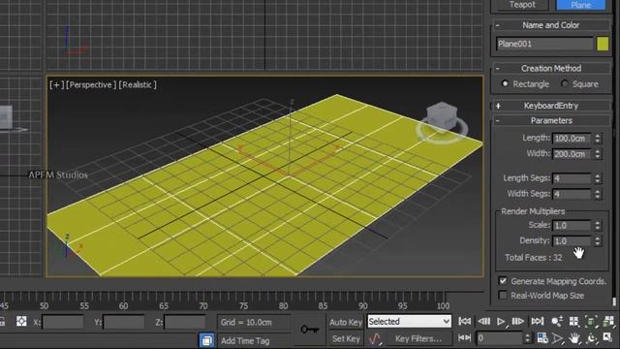Adjust Density spinner
Viewport: 620px width, 349px height.
coord(598,241)
